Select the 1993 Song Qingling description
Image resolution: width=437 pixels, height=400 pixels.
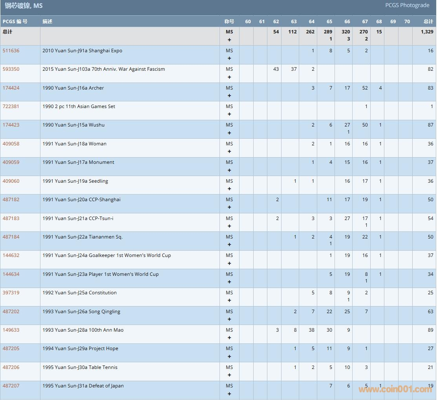[81, 312]
